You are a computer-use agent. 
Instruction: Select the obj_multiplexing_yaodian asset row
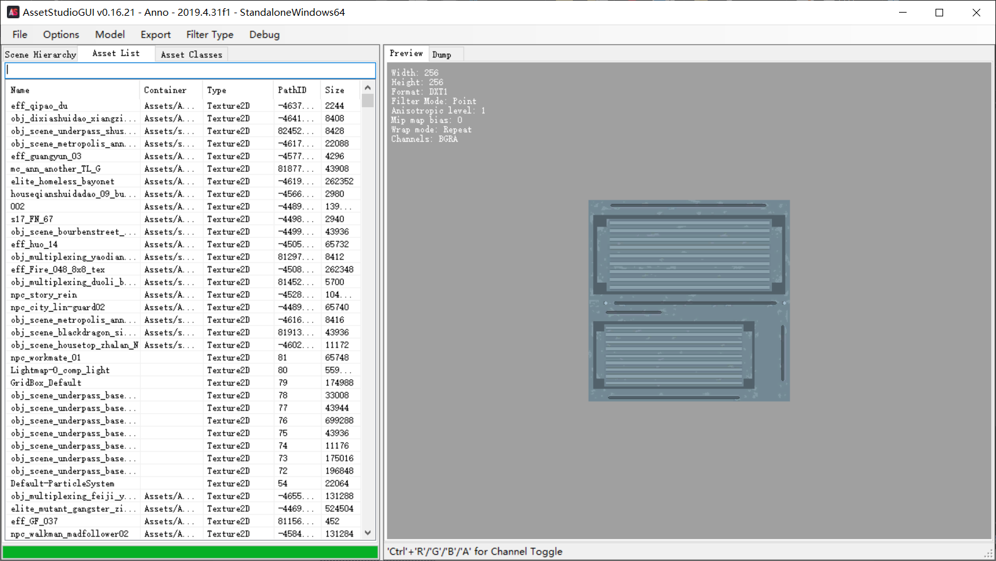[x=183, y=257]
